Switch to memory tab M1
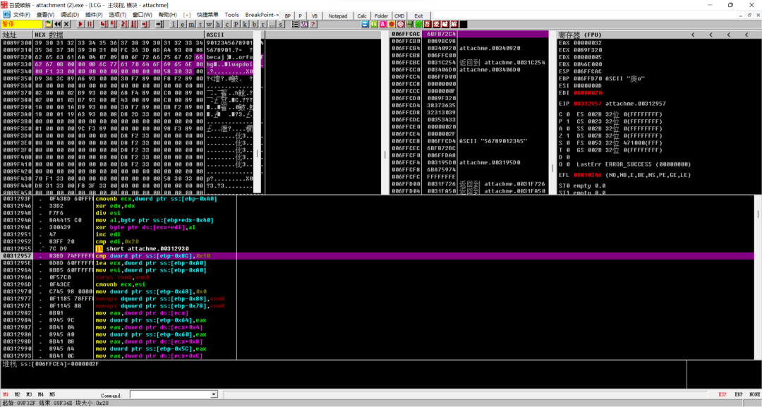This screenshot has height=407, width=762. tap(6, 394)
